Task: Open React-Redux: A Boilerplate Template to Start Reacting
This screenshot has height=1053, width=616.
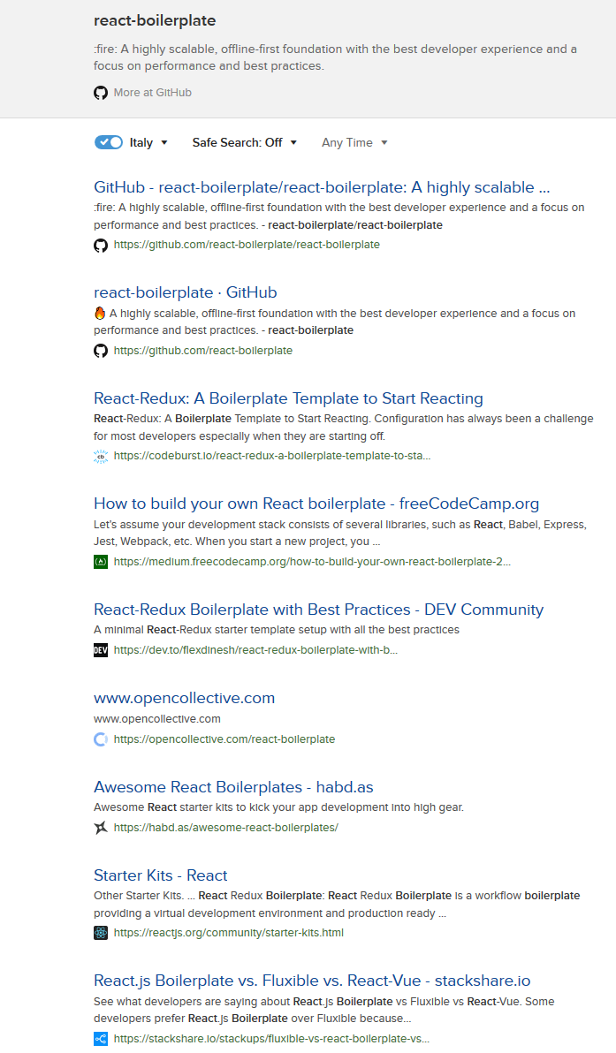Action: pos(288,398)
